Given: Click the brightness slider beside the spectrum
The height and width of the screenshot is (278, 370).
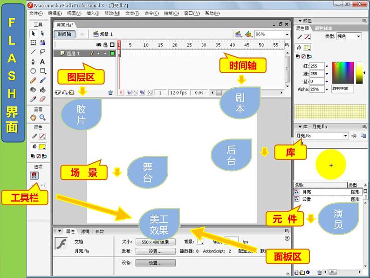Looking at the screenshot, I should (359, 73).
